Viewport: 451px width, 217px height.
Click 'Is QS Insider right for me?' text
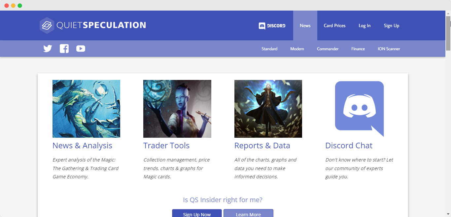(x=223, y=200)
